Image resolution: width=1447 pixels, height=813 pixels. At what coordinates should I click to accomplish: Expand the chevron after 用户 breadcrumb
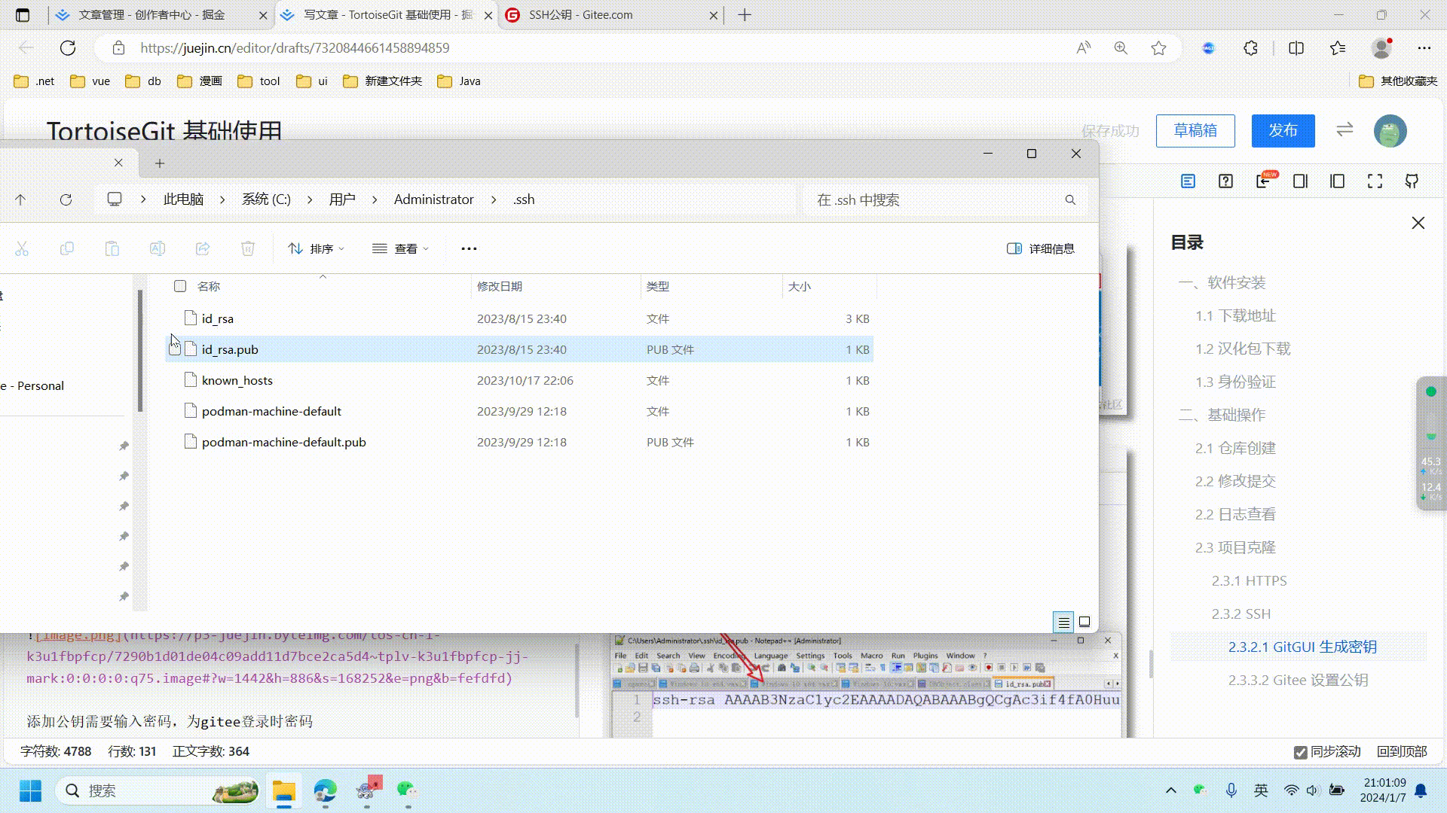375,199
